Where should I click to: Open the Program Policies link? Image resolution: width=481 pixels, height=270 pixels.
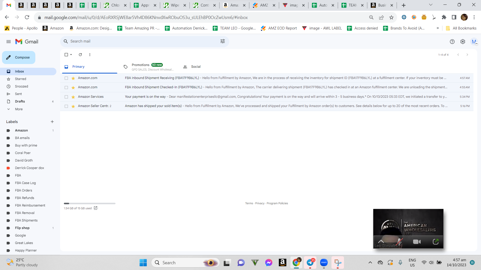pos(277,203)
